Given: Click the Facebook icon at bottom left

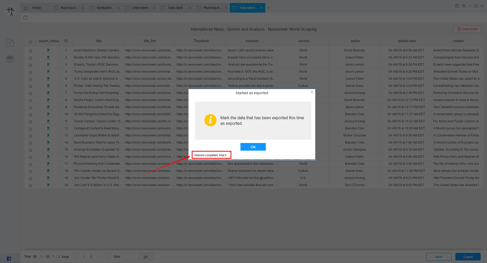Looking at the screenshot, I should tap(9, 258).
